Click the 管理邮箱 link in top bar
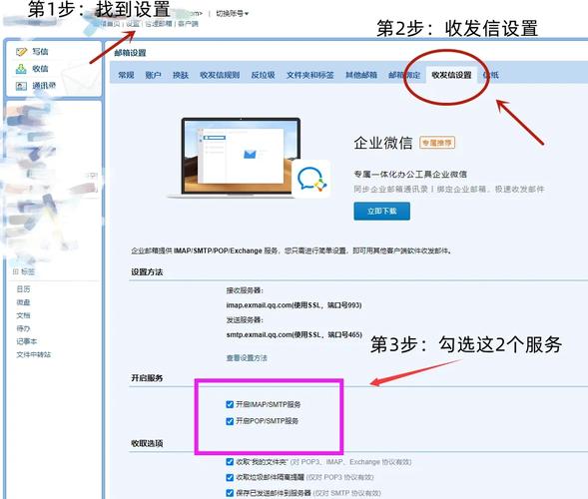 click(159, 24)
